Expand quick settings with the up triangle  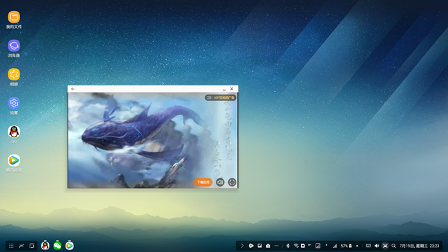[x=357, y=246]
